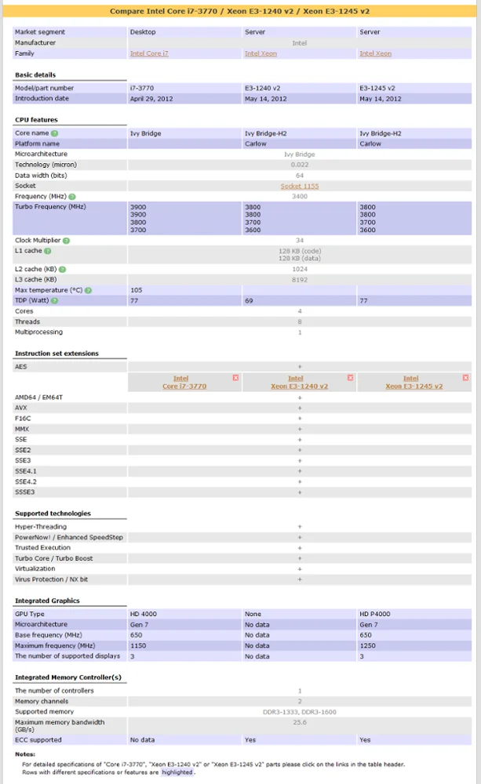Remove Xeon E3-1245 v2 column with red X
This screenshot has height=784, width=481.
click(x=465, y=378)
